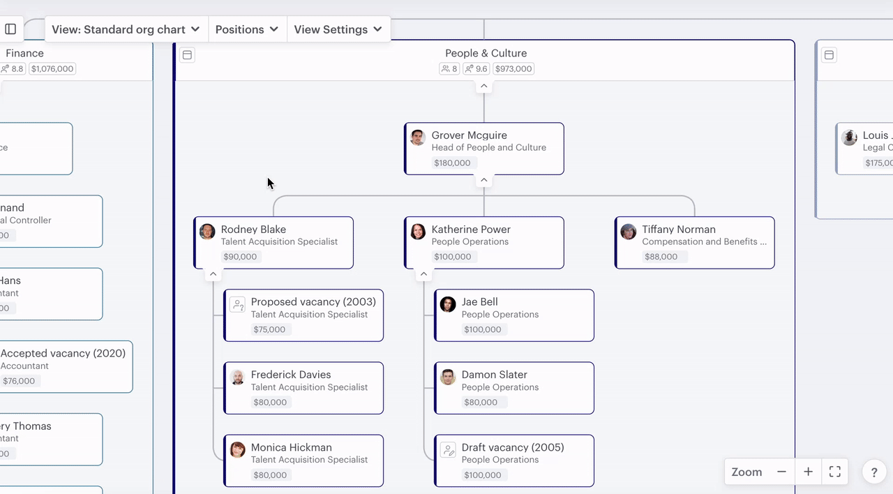Click the People & Culture department panel icon
Viewport: 893px width, 494px height.
tap(187, 55)
